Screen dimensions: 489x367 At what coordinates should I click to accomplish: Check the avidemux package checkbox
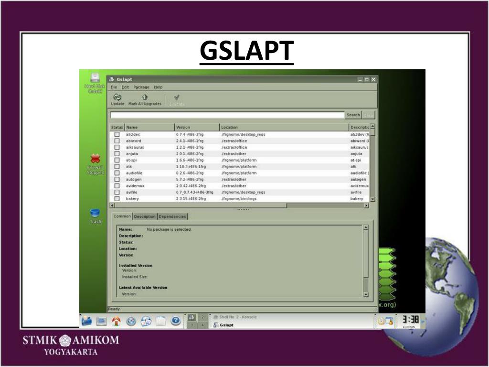[x=117, y=186]
